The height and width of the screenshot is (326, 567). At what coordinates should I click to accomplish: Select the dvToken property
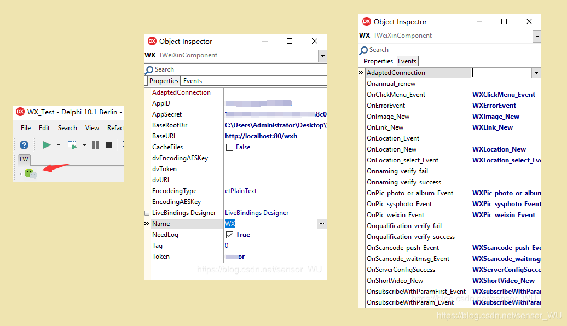tap(165, 169)
